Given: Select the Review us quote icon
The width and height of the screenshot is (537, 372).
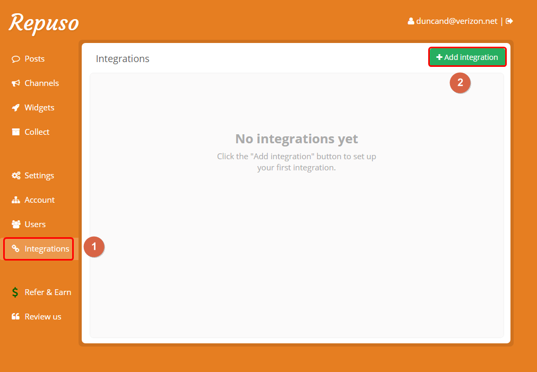Looking at the screenshot, I should (16, 317).
